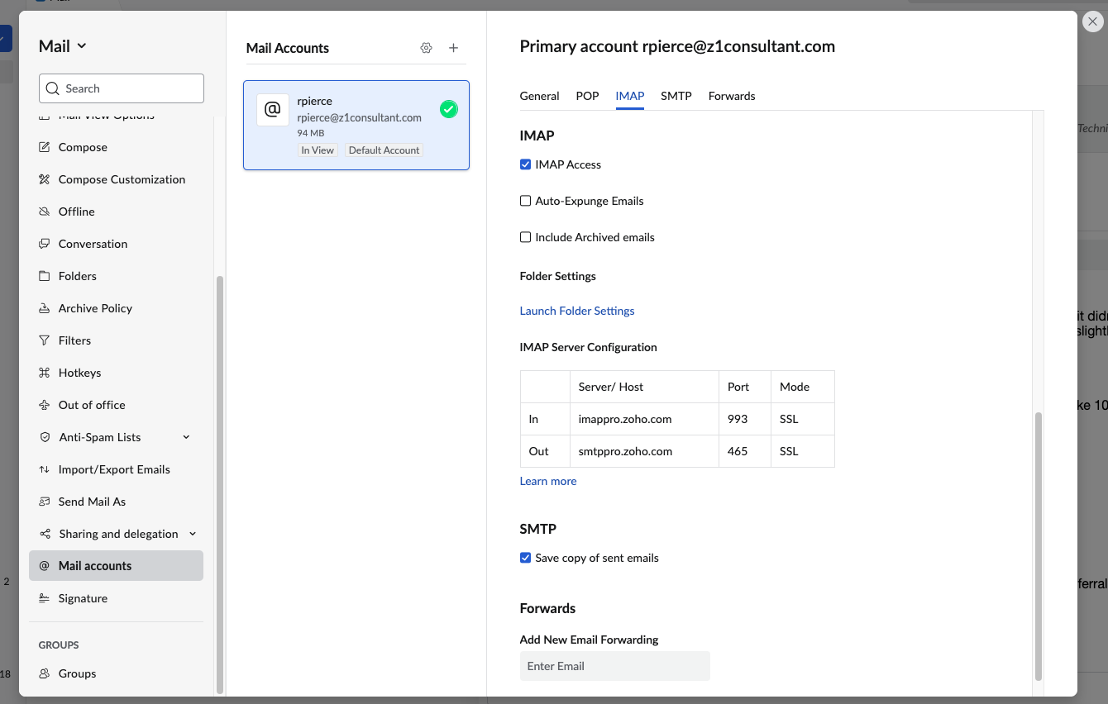Image resolution: width=1108 pixels, height=704 pixels.
Task: Select the Groups people icon
Action: coord(45,673)
